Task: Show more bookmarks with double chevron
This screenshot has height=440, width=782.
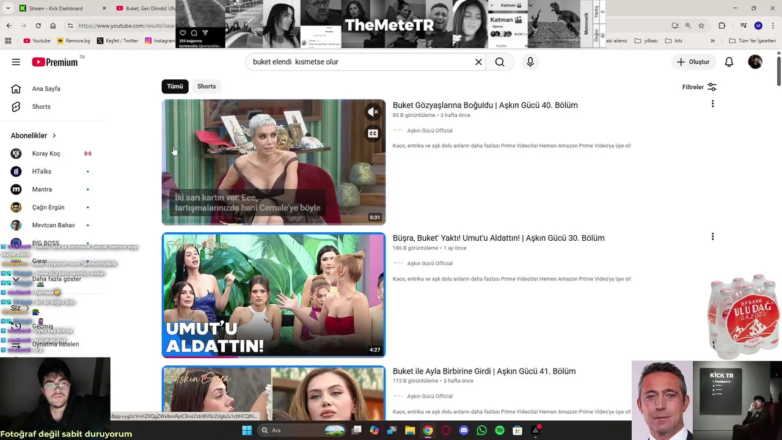Action: tap(712, 41)
